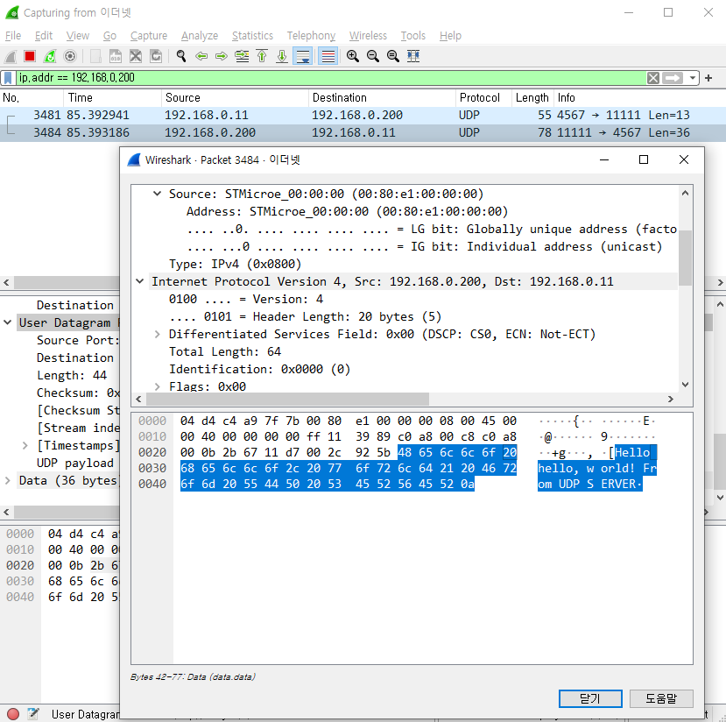Open find packet magnifier tool

point(181,56)
